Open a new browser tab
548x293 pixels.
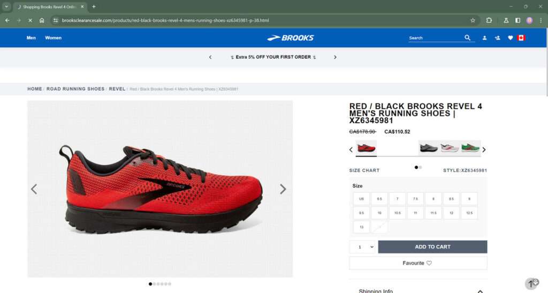(x=94, y=6)
